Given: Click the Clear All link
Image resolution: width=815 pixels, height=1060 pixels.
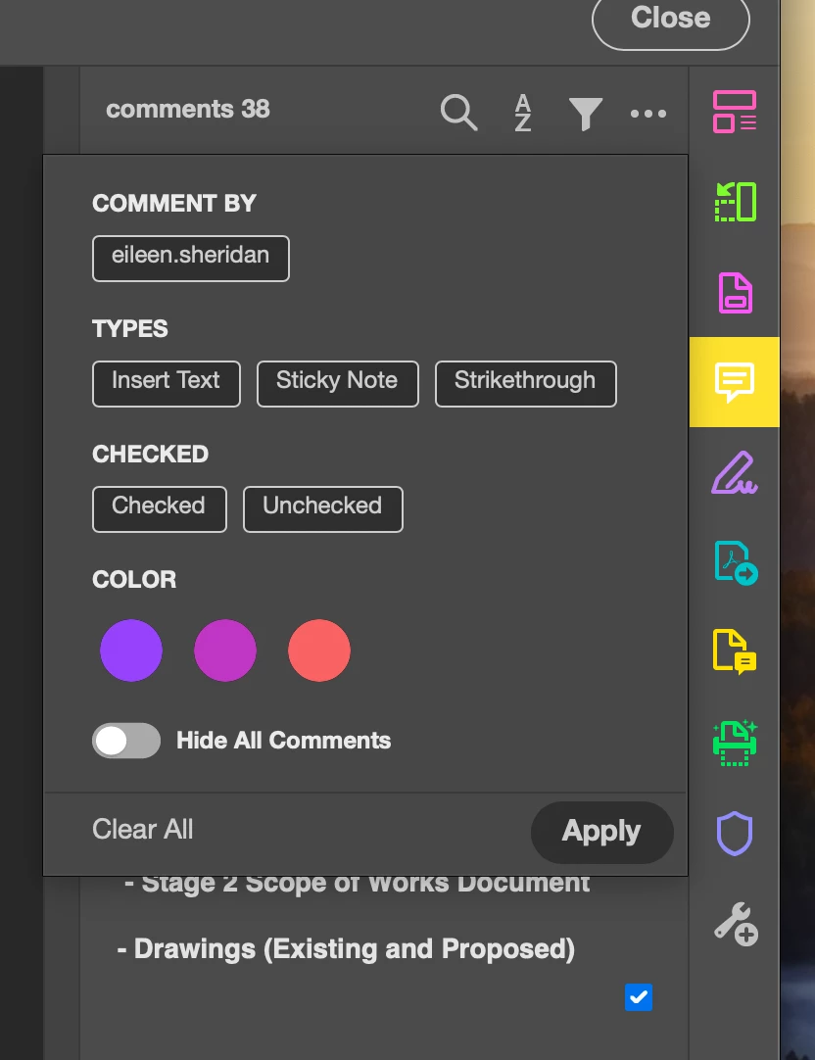Looking at the screenshot, I should click(143, 830).
